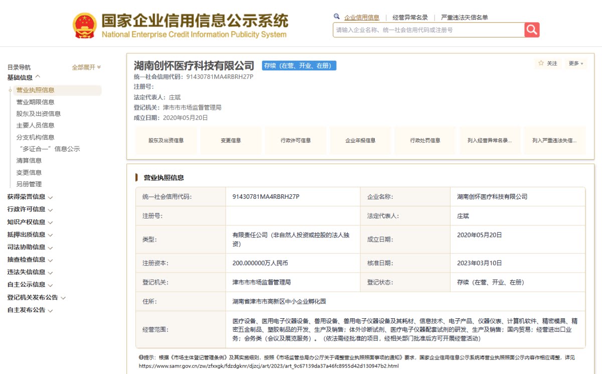Click the 关注 star icon
This screenshot has height=374, width=602.
(x=541, y=64)
